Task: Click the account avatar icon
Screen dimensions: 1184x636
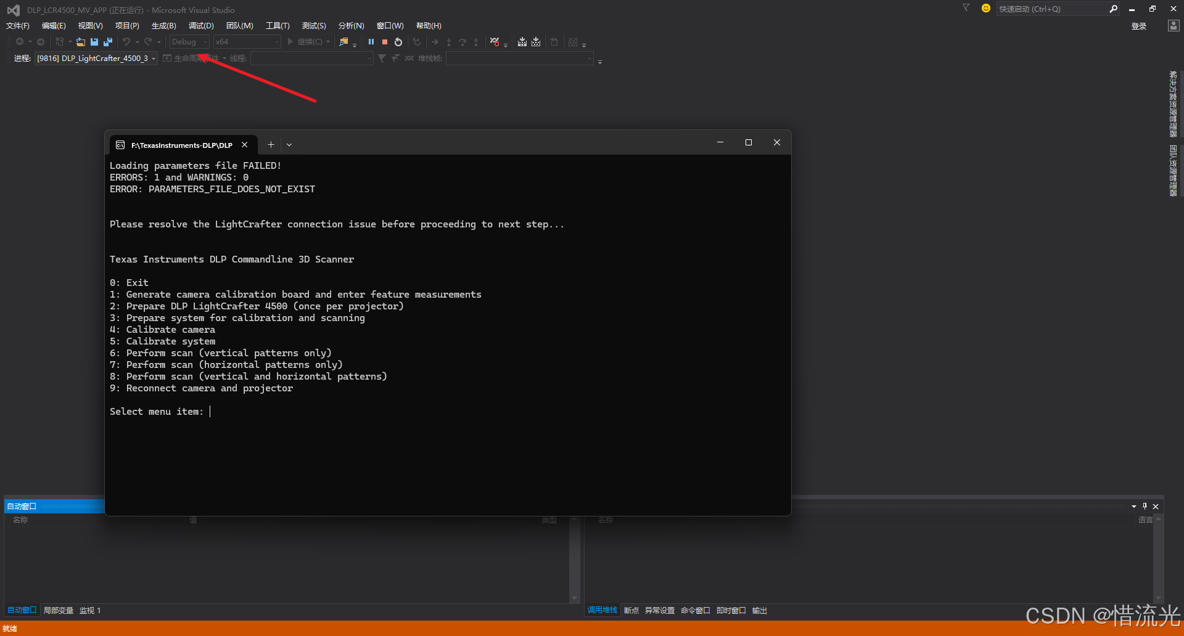Action: point(1174,25)
